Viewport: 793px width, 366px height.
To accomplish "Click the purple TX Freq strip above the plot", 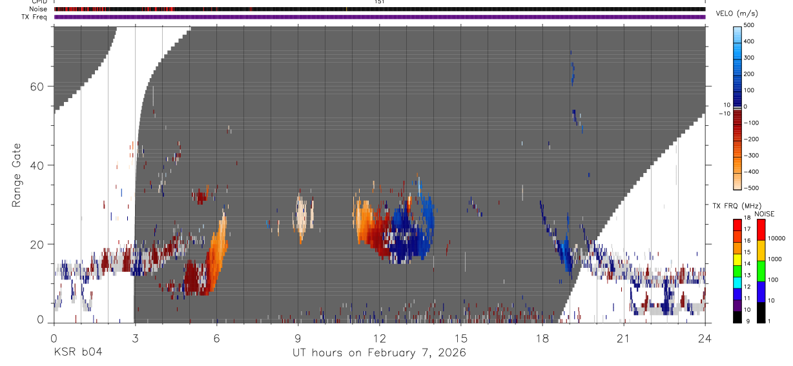I will click(x=380, y=17).
